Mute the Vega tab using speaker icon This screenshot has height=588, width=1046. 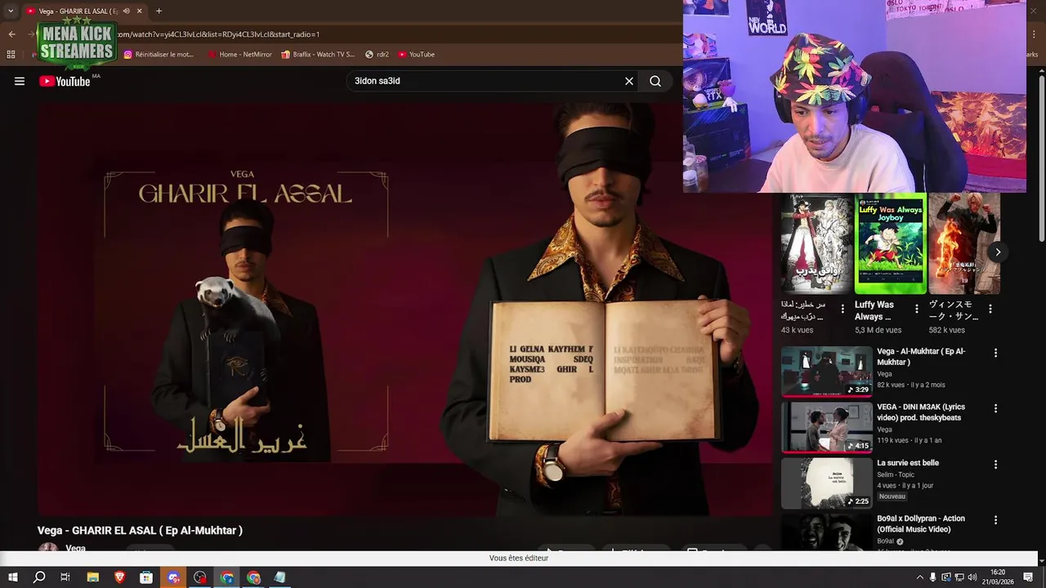coord(127,11)
